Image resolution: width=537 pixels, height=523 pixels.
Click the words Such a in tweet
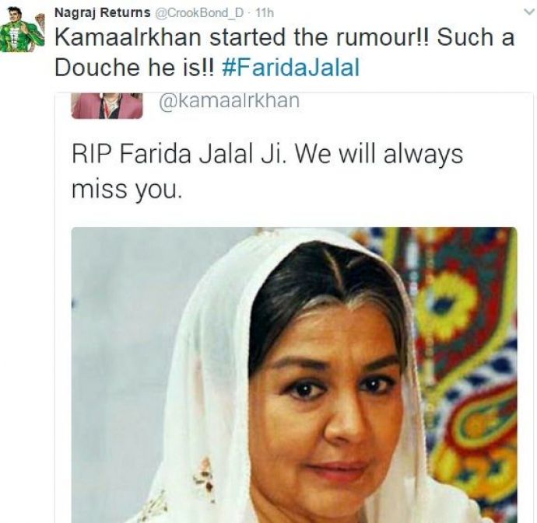476,37
